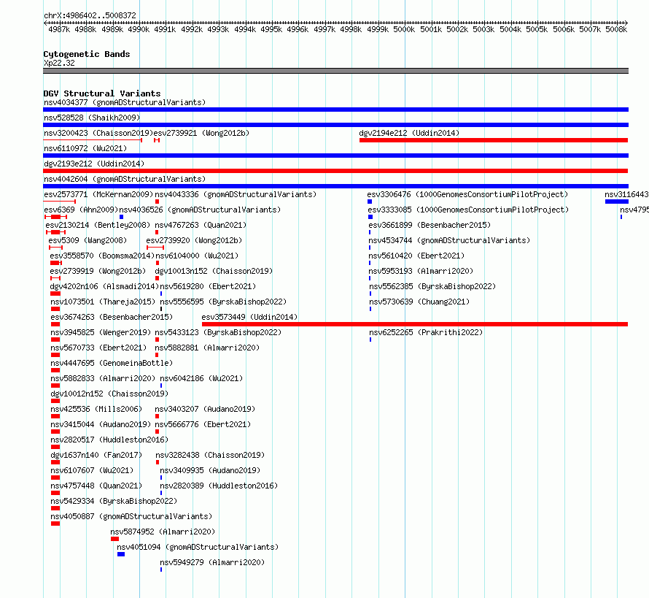Screen dimensions: 649x598
Task: Click nsv5429334 (ByrskaBishop2022) label
Action: (114, 501)
